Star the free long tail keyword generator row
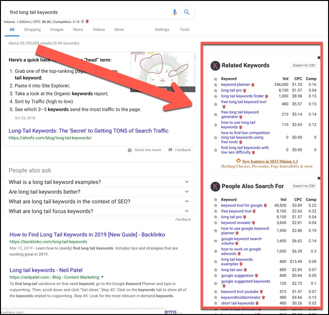 pyautogui.click(x=215, y=115)
